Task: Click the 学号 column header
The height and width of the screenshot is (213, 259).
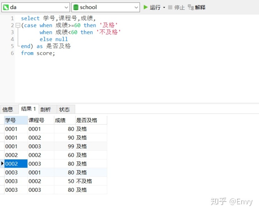Action: (x=16, y=120)
